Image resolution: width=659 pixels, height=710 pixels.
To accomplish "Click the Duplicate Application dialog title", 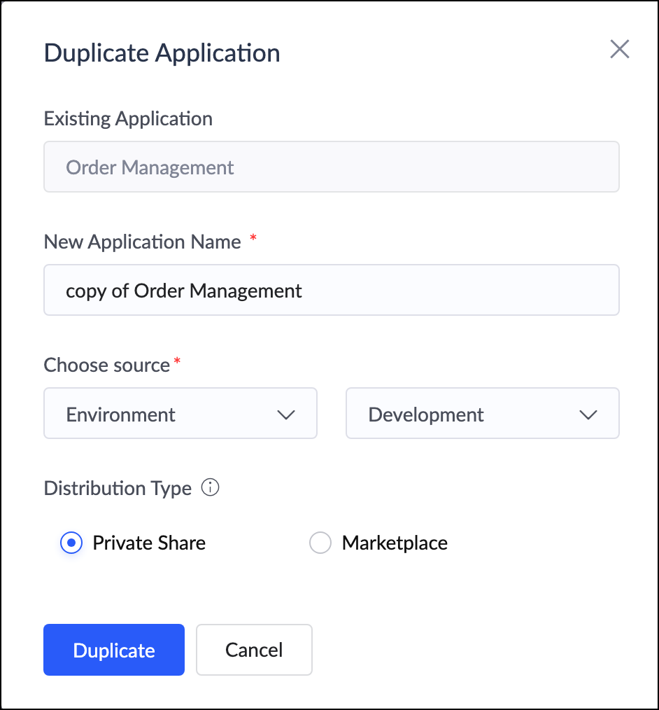I will (x=162, y=53).
